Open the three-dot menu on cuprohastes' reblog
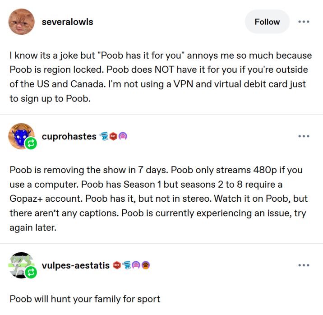Image resolution: width=323 pixels, height=315 pixels. point(304,136)
